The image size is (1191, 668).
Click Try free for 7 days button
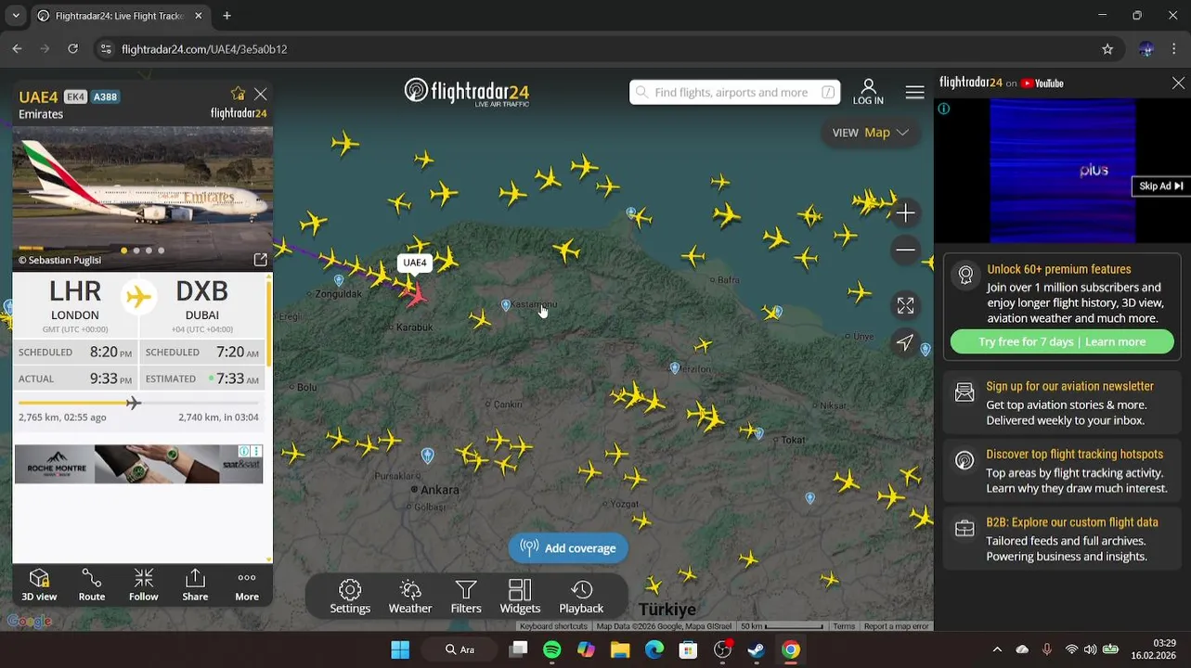tap(1062, 341)
